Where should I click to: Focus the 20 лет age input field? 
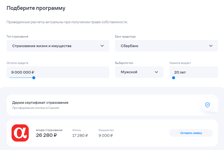193,72
